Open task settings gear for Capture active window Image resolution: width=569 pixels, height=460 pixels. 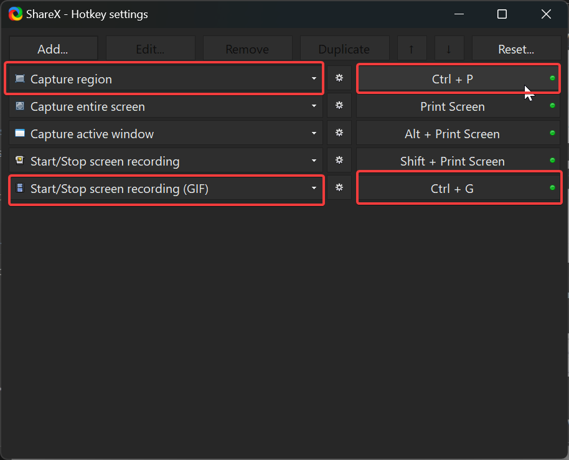coord(339,133)
